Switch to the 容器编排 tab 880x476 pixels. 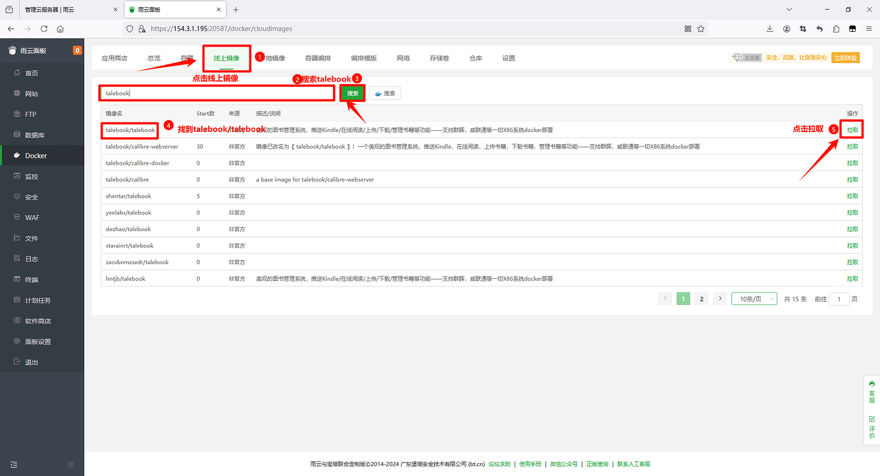[x=318, y=58]
